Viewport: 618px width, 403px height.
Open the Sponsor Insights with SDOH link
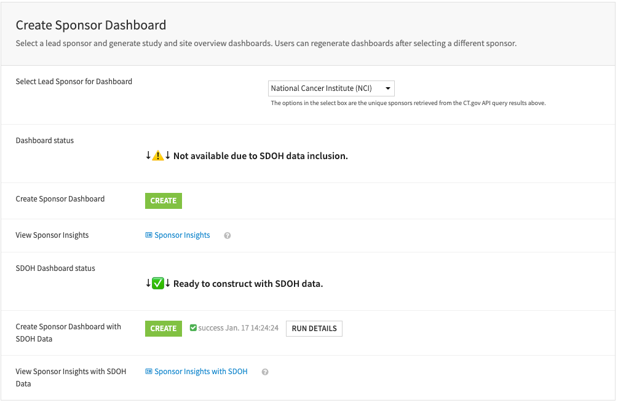click(201, 371)
